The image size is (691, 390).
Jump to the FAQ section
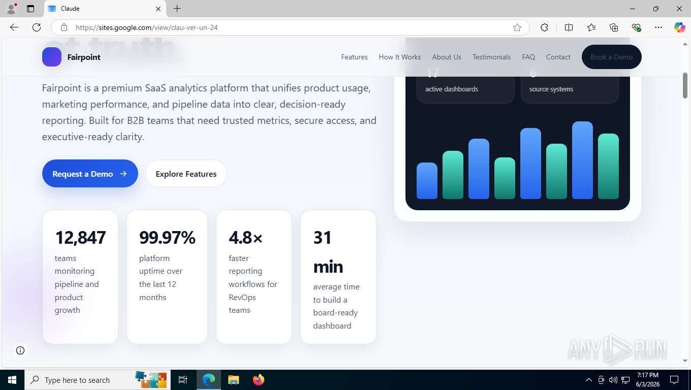tap(528, 57)
